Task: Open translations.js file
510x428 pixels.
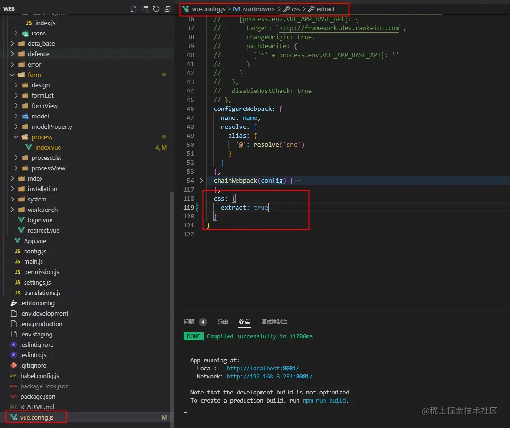Action: click(x=42, y=293)
